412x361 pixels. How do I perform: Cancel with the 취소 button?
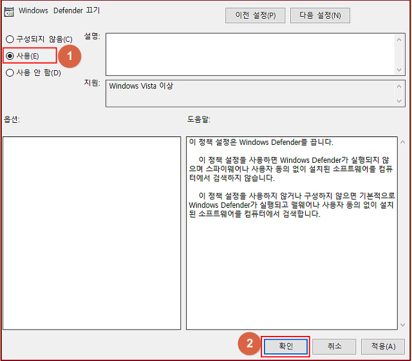pyautogui.click(x=334, y=346)
